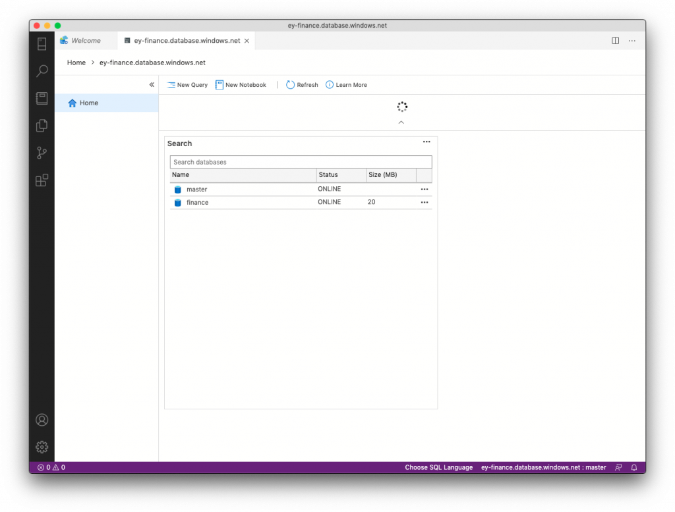Image resolution: width=675 pixels, height=512 pixels.
Task: Switch to the Welcome tab
Action: (x=86, y=40)
